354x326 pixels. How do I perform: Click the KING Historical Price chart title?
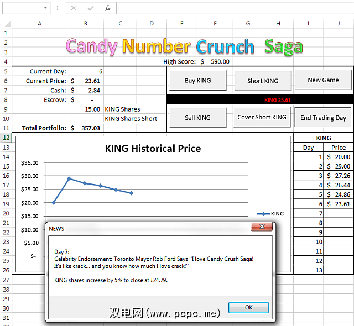click(x=153, y=149)
